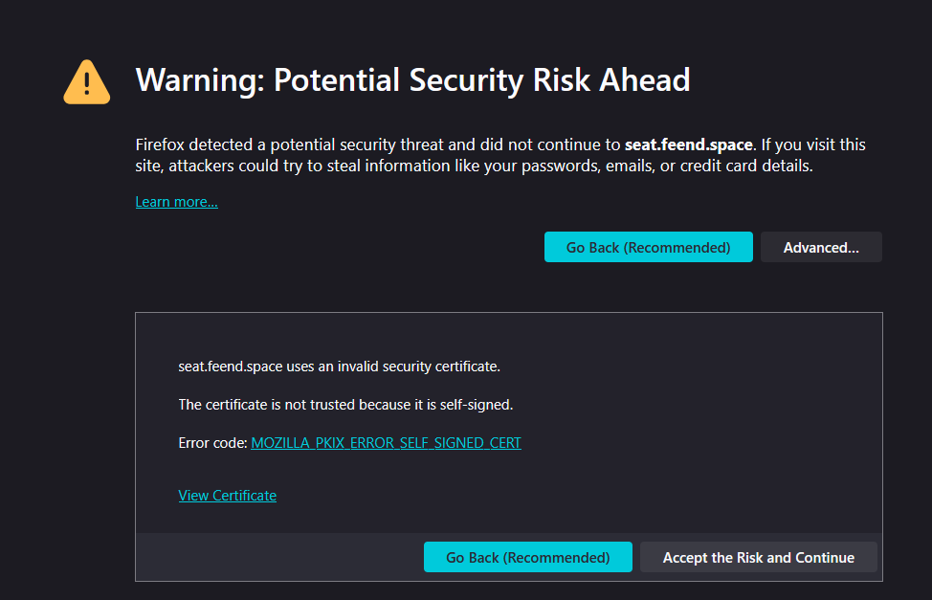Click the yellow warning triangle icon
The height and width of the screenshot is (600, 932).
(87, 81)
